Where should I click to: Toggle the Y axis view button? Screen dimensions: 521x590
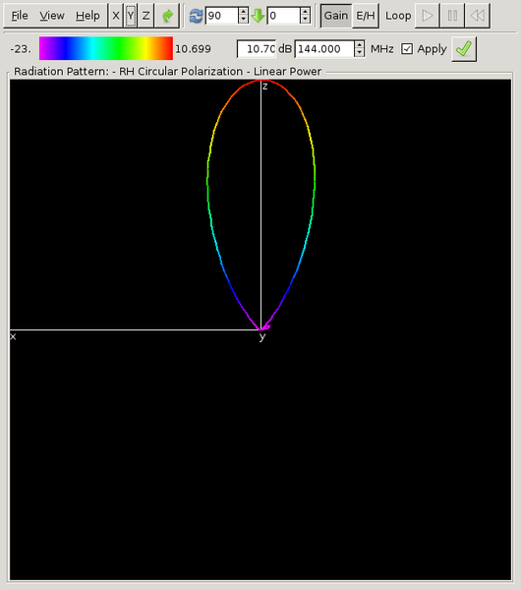click(x=130, y=16)
